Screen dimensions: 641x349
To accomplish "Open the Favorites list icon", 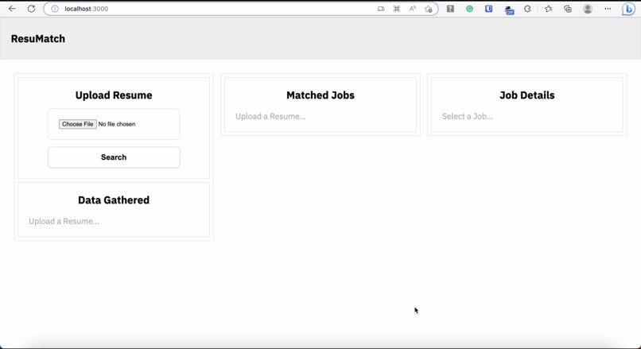I will (x=548, y=9).
